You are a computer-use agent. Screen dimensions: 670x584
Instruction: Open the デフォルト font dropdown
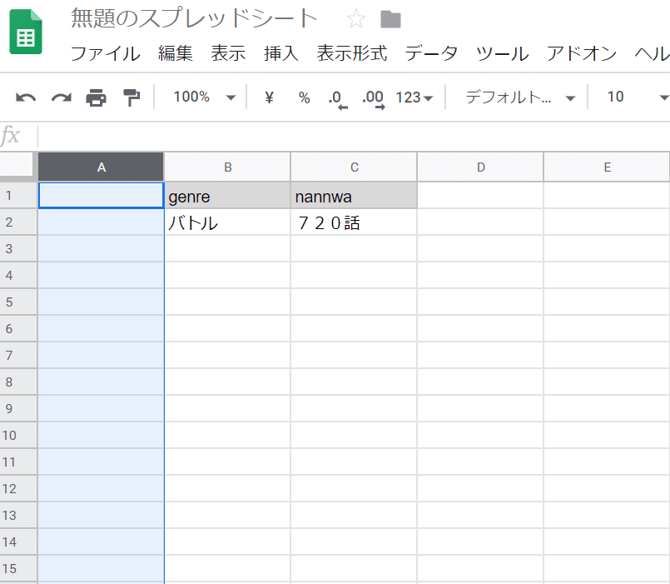click(x=520, y=97)
